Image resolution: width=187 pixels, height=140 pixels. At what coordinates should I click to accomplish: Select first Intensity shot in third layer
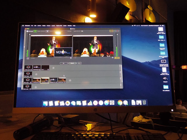(36, 80)
